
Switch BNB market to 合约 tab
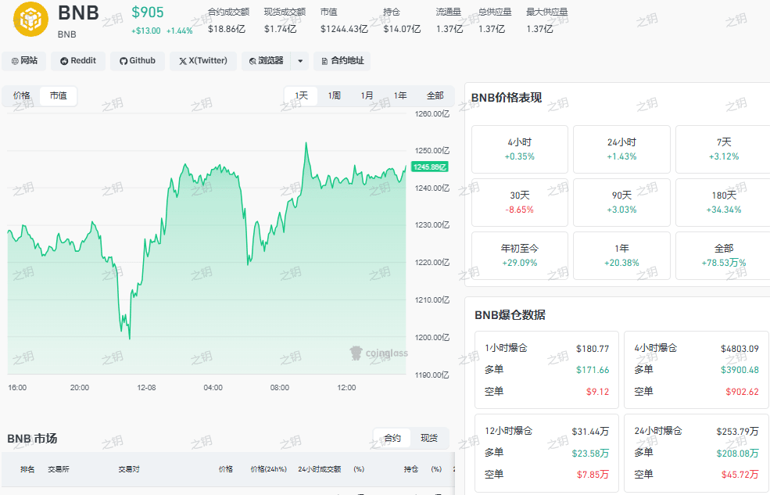[x=392, y=438]
